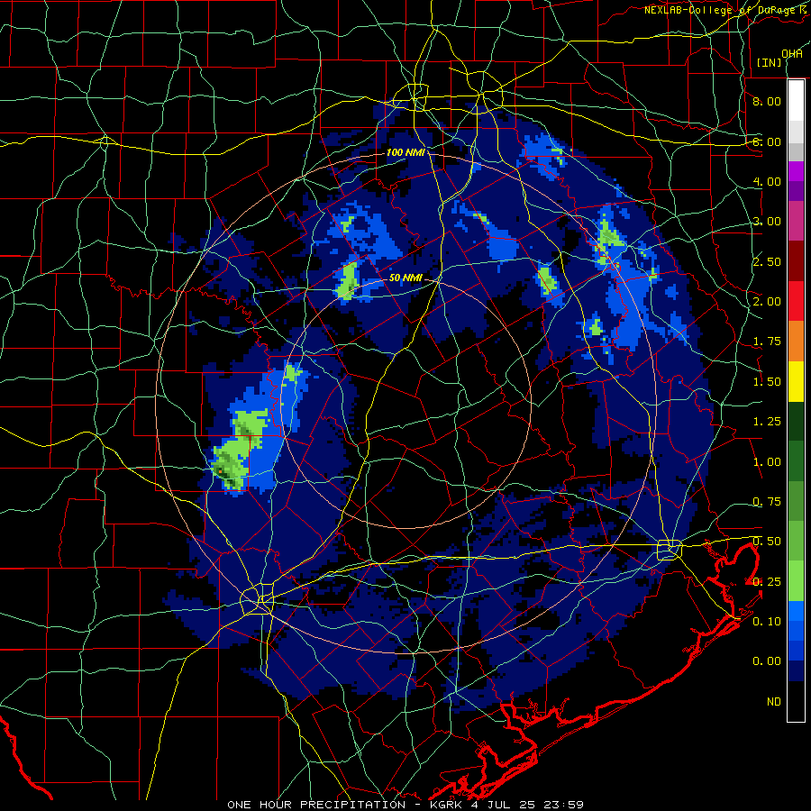Click the 'OHA' product code label
Viewport: 811px width, 811px height.
(x=792, y=54)
